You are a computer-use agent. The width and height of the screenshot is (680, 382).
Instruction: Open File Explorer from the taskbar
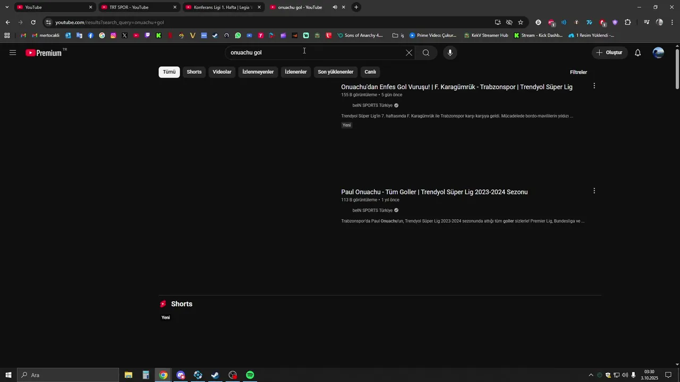coord(129,375)
